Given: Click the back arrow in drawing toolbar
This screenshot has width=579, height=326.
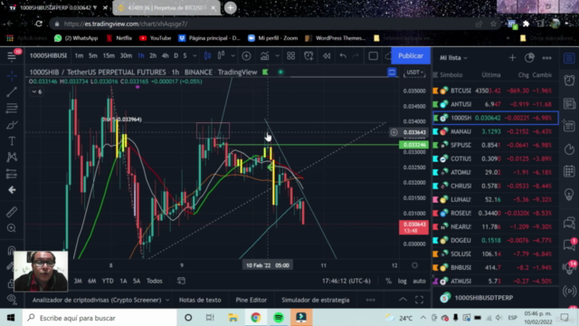Looking at the screenshot, I should tap(12, 190).
